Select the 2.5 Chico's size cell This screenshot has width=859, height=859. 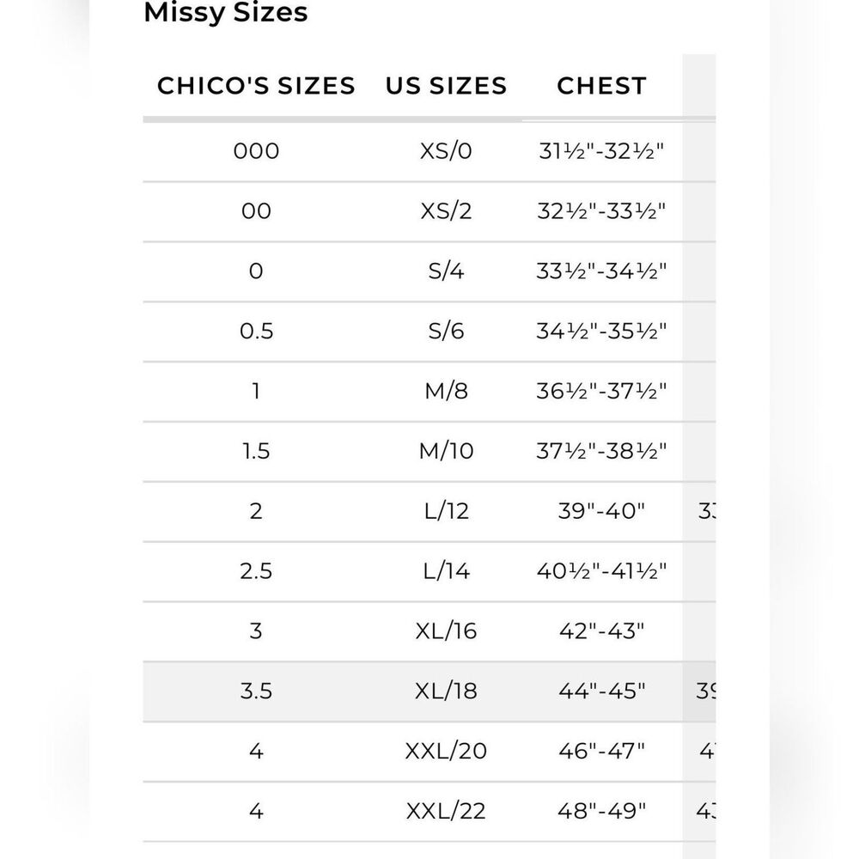pyautogui.click(x=256, y=571)
